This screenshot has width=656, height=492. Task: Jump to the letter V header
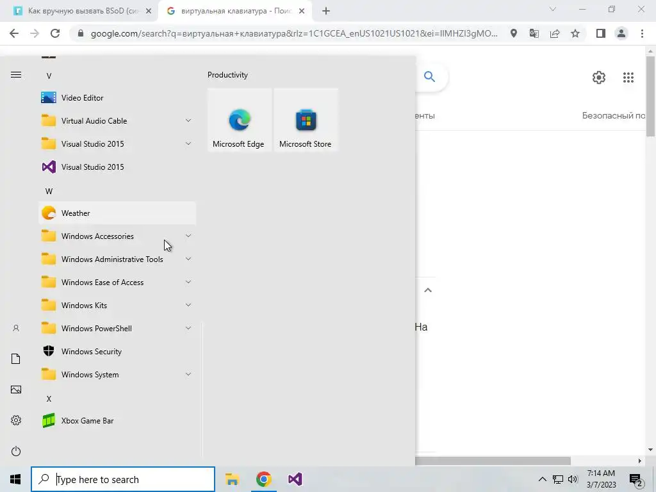(x=49, y=76)
